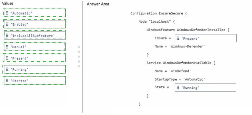252x115 pixels.
Task: Click the drag handle icon beside 'IncludeAllSubFeature'
Action: [7, 35]
